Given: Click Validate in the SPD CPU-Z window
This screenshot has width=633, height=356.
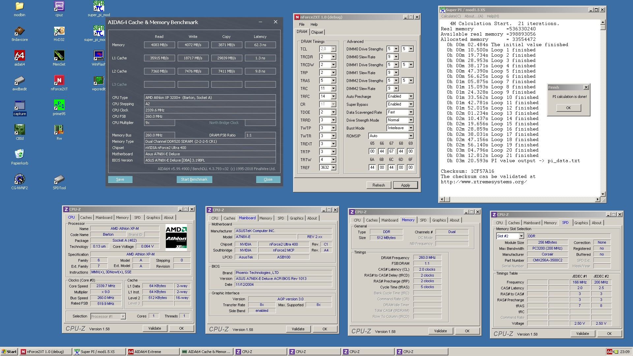Looking at the screenshot, I should point(583,334).
